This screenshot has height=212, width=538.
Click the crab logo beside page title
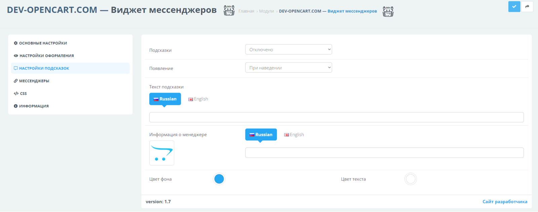(229, 10)
